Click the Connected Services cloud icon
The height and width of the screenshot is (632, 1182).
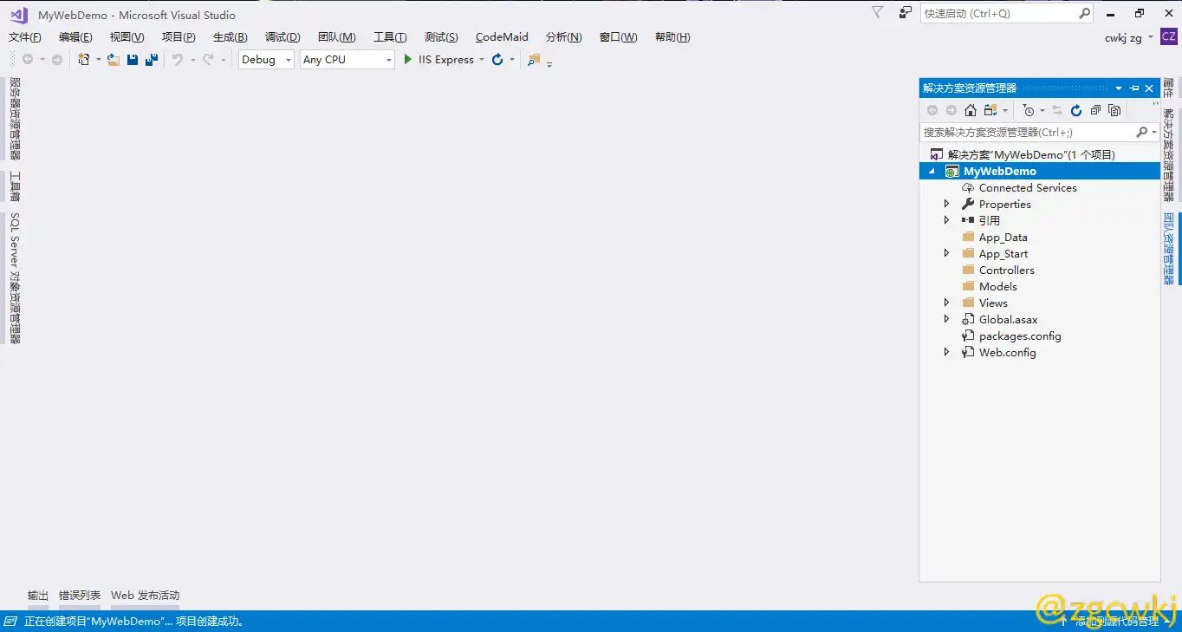[x=968, y=188]
